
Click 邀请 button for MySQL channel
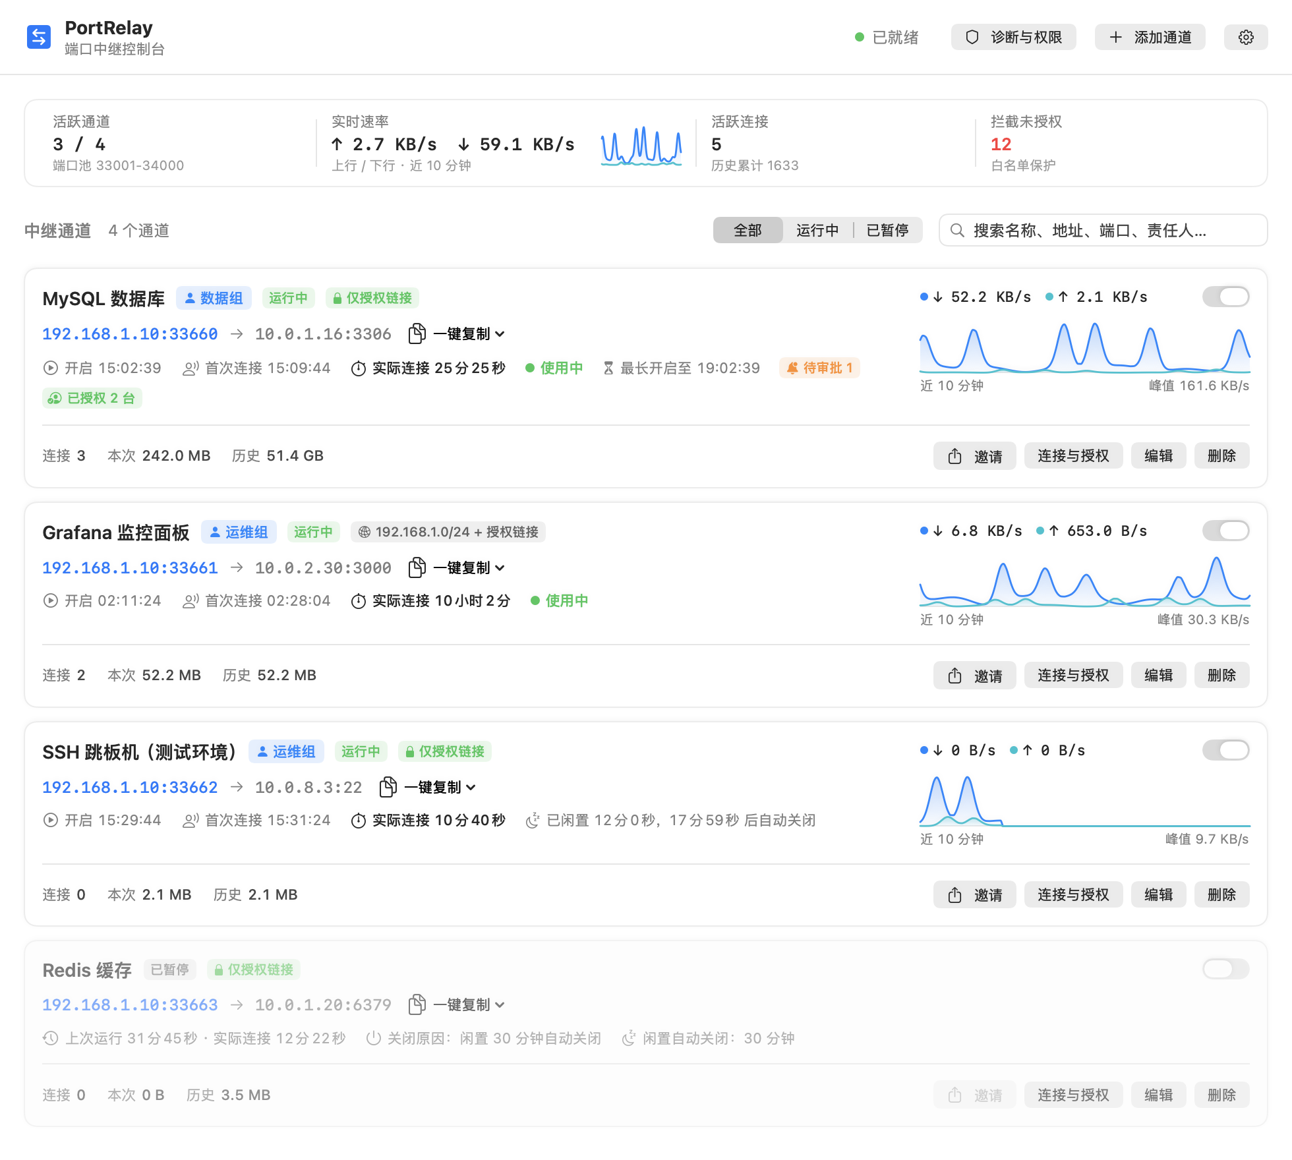click(x=974, y=455)
